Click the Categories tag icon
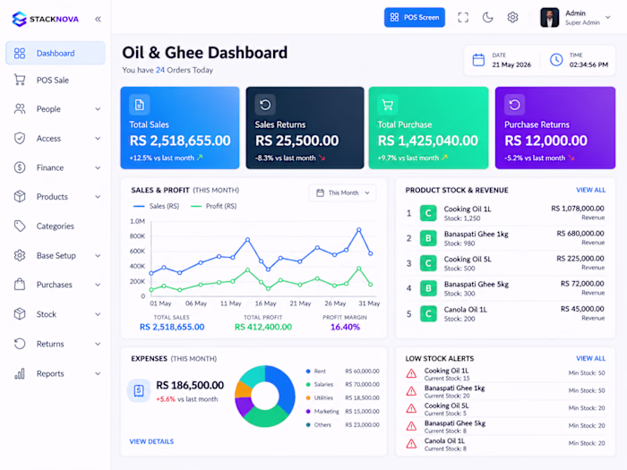 point(20,226)
